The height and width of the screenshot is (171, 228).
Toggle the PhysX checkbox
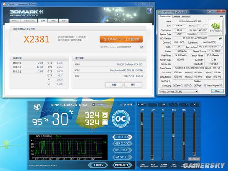(x=196, y=85)
